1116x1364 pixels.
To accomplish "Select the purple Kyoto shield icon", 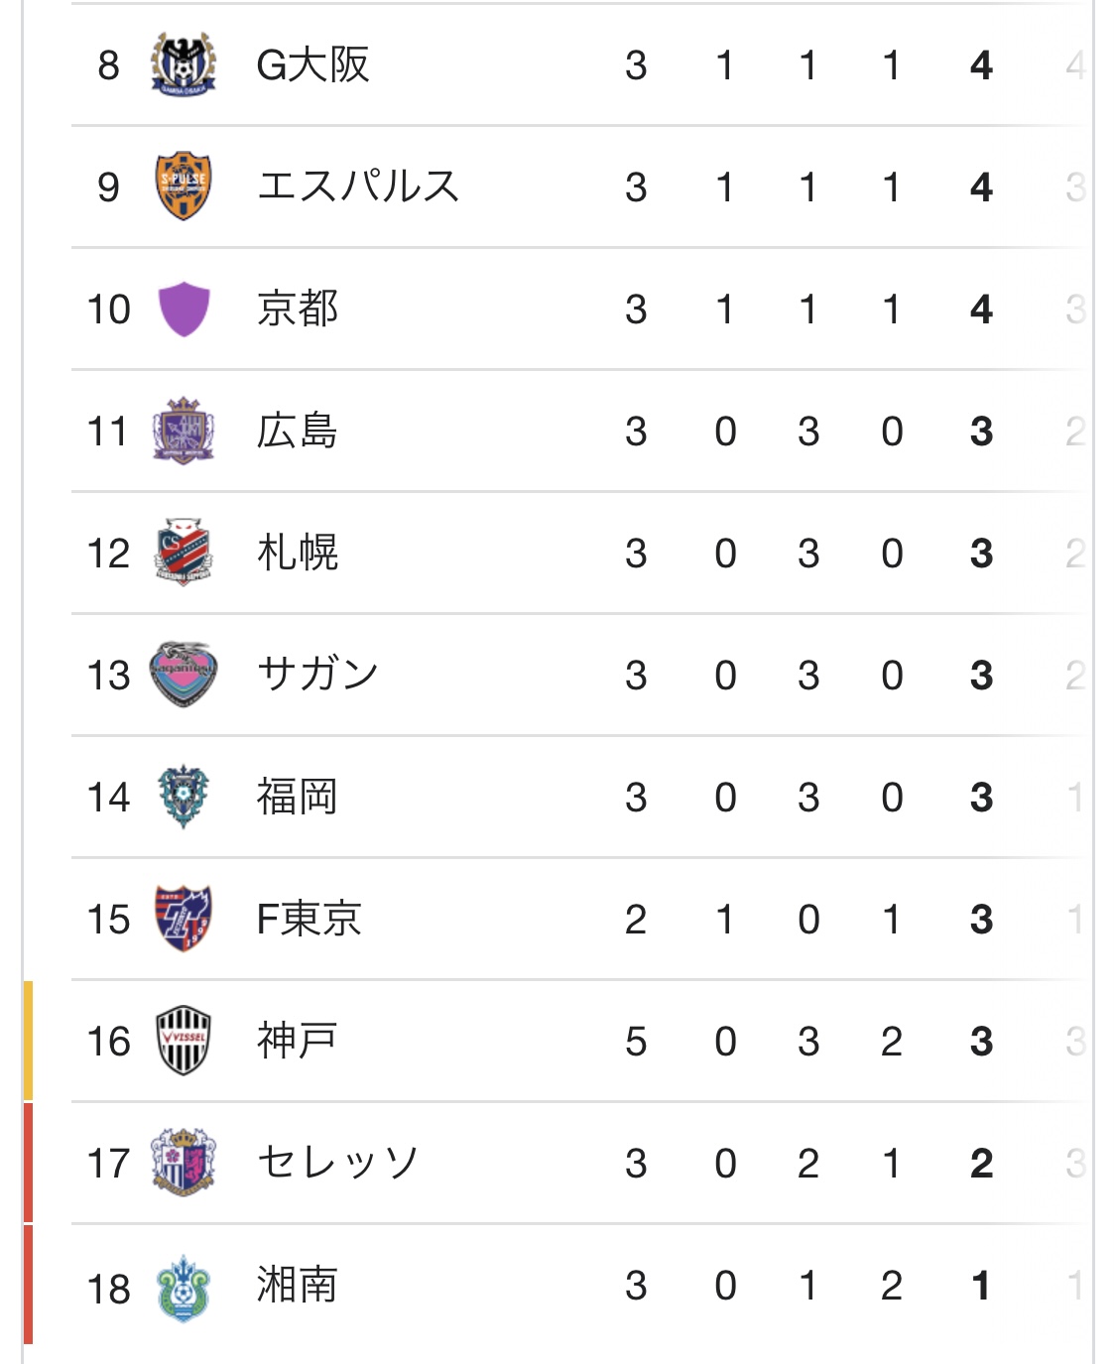I will pyautogui.click(x=184, y=309).
